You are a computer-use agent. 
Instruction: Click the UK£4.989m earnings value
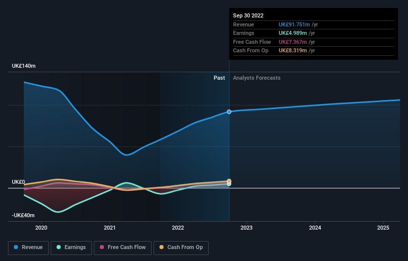(293, 33)
